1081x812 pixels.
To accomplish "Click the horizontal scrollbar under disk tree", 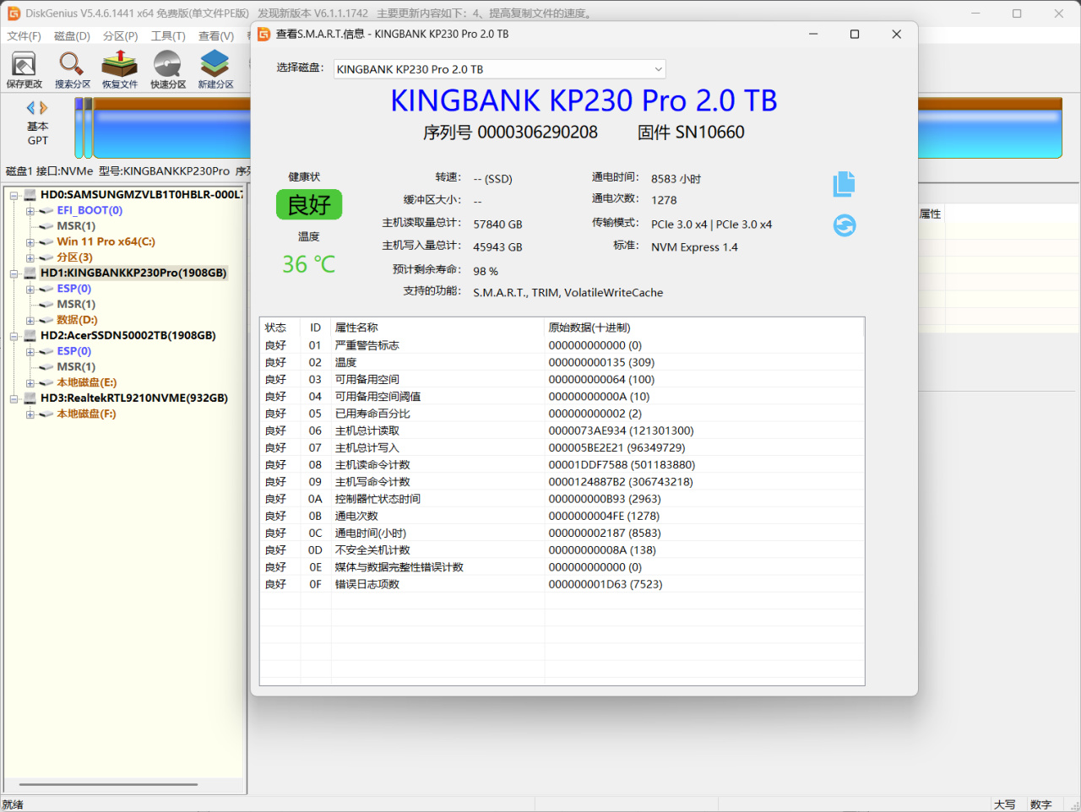I will (107, 784).
